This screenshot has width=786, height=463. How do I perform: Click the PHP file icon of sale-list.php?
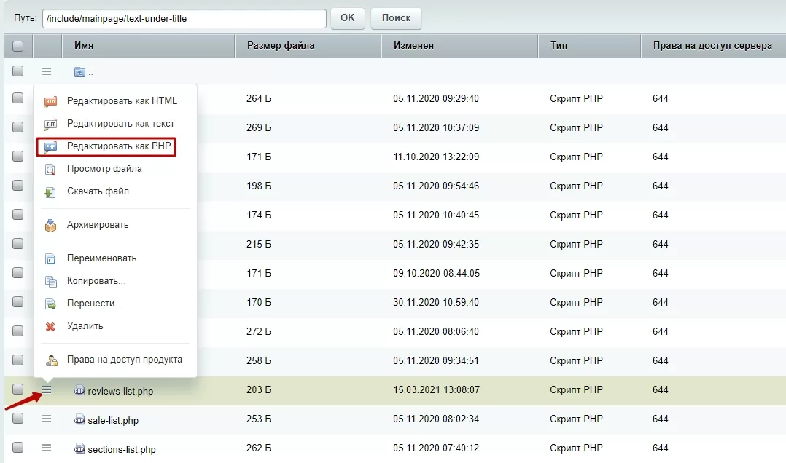point(79,419)
